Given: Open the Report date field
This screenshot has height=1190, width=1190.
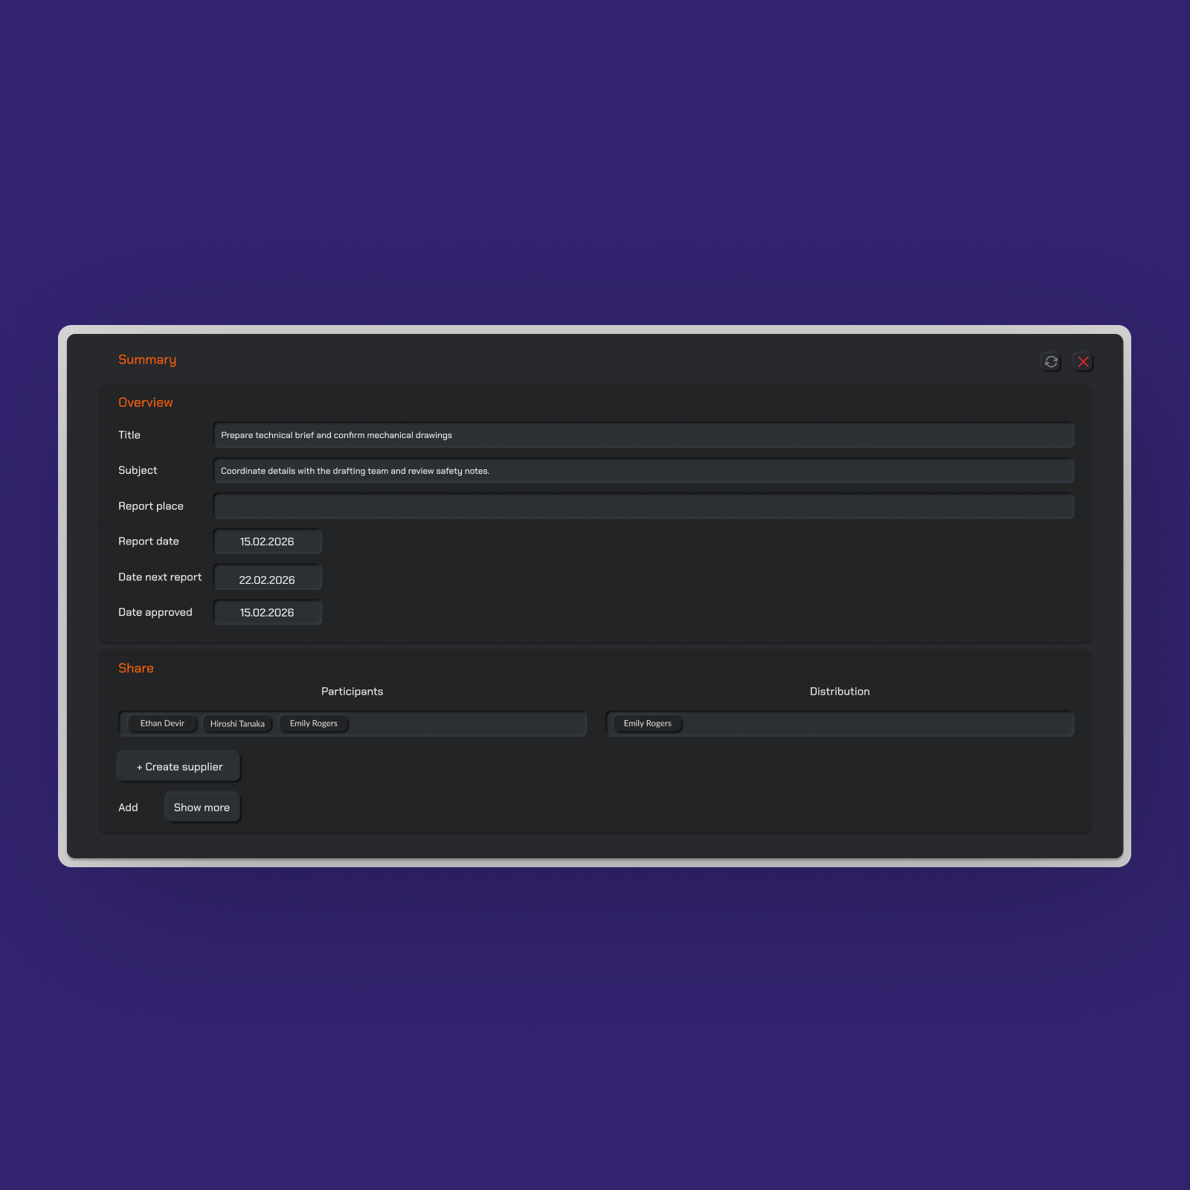Looking at the screenshot, I should tap(267, 541).
